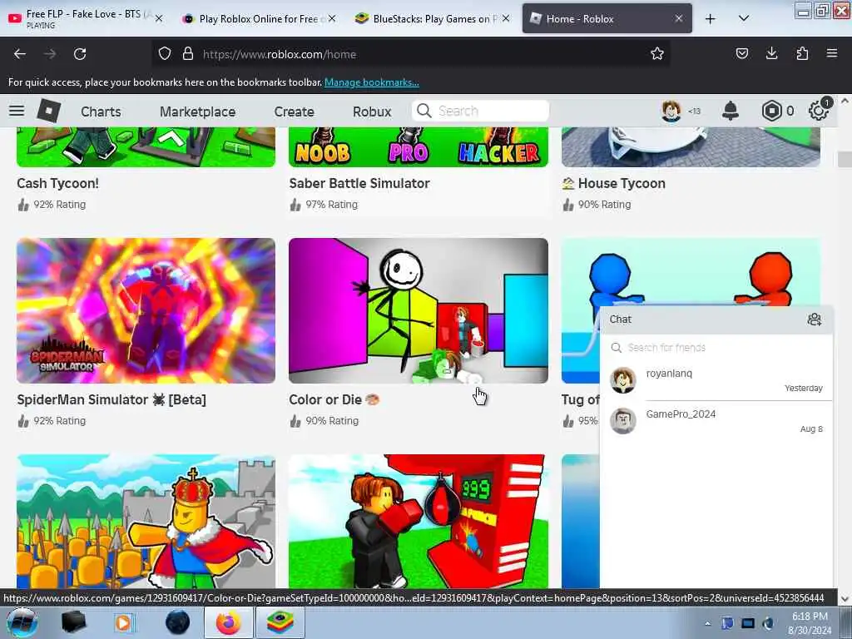This screenshot has width=852, height=639.
Task: Click the Saber Battle NOOB PRO HACKER thumbnail
Action: 419,146
